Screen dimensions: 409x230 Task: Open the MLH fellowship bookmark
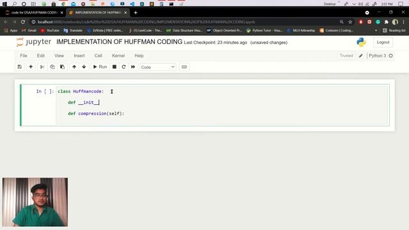(301, 31)
